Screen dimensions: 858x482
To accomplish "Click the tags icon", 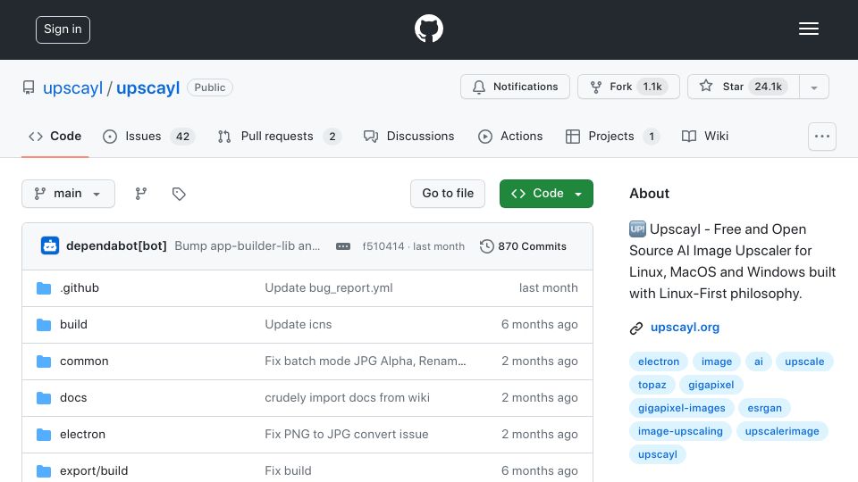I will [x=179, y=194].
